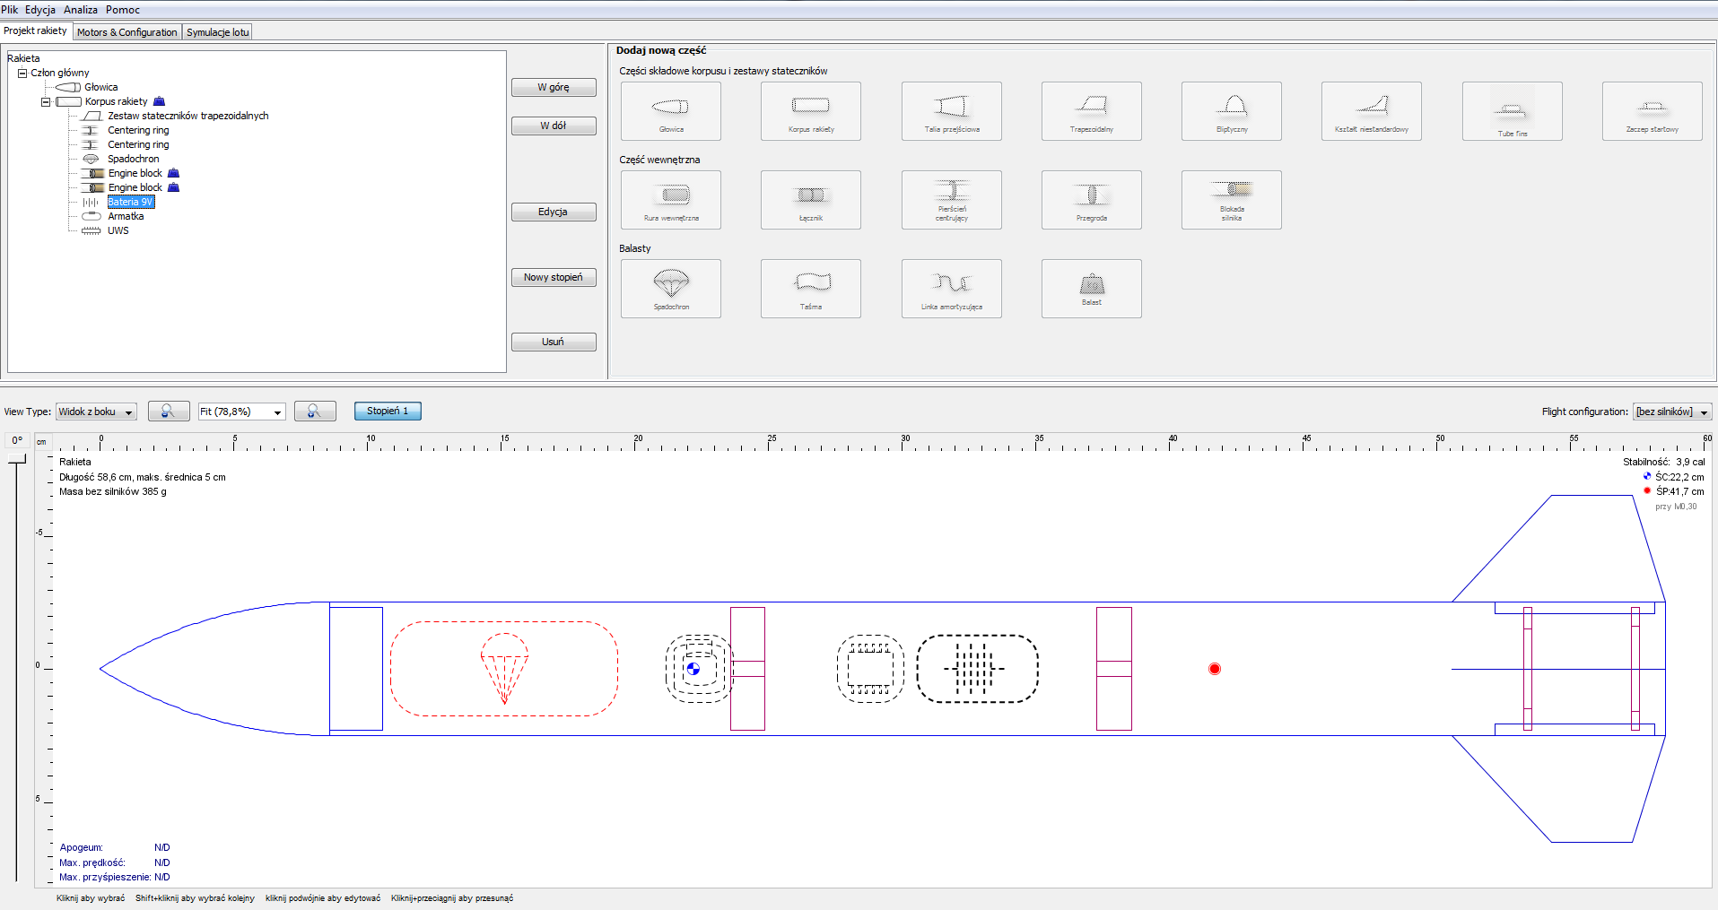Add a Linka amortyzująca shock cord
This screenshot has width=1718, height=910.
(951, 289)
